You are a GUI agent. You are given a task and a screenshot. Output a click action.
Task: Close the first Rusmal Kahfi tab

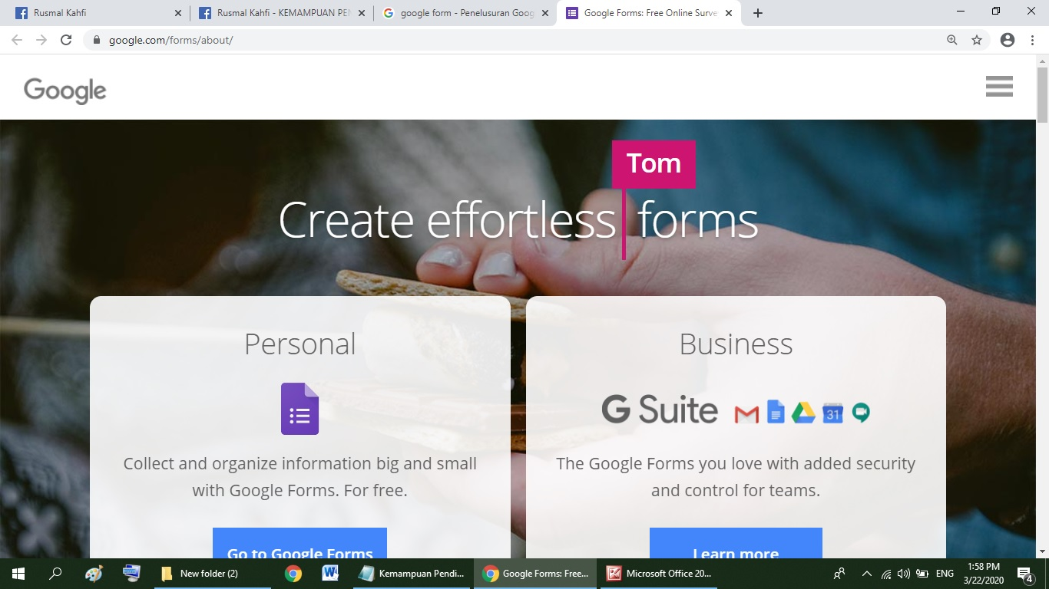tap(178, 13)
